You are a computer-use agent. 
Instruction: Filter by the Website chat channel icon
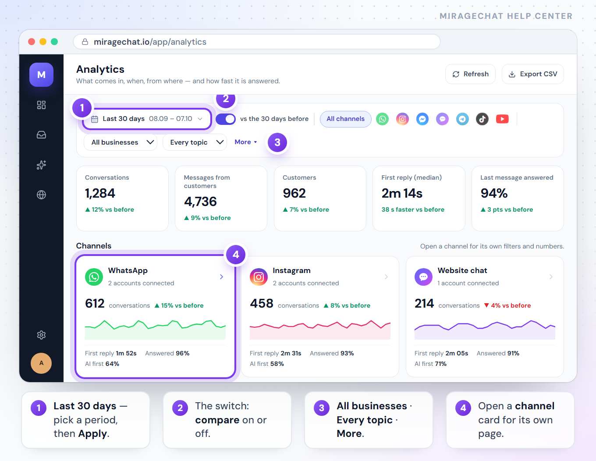[443, 119]
